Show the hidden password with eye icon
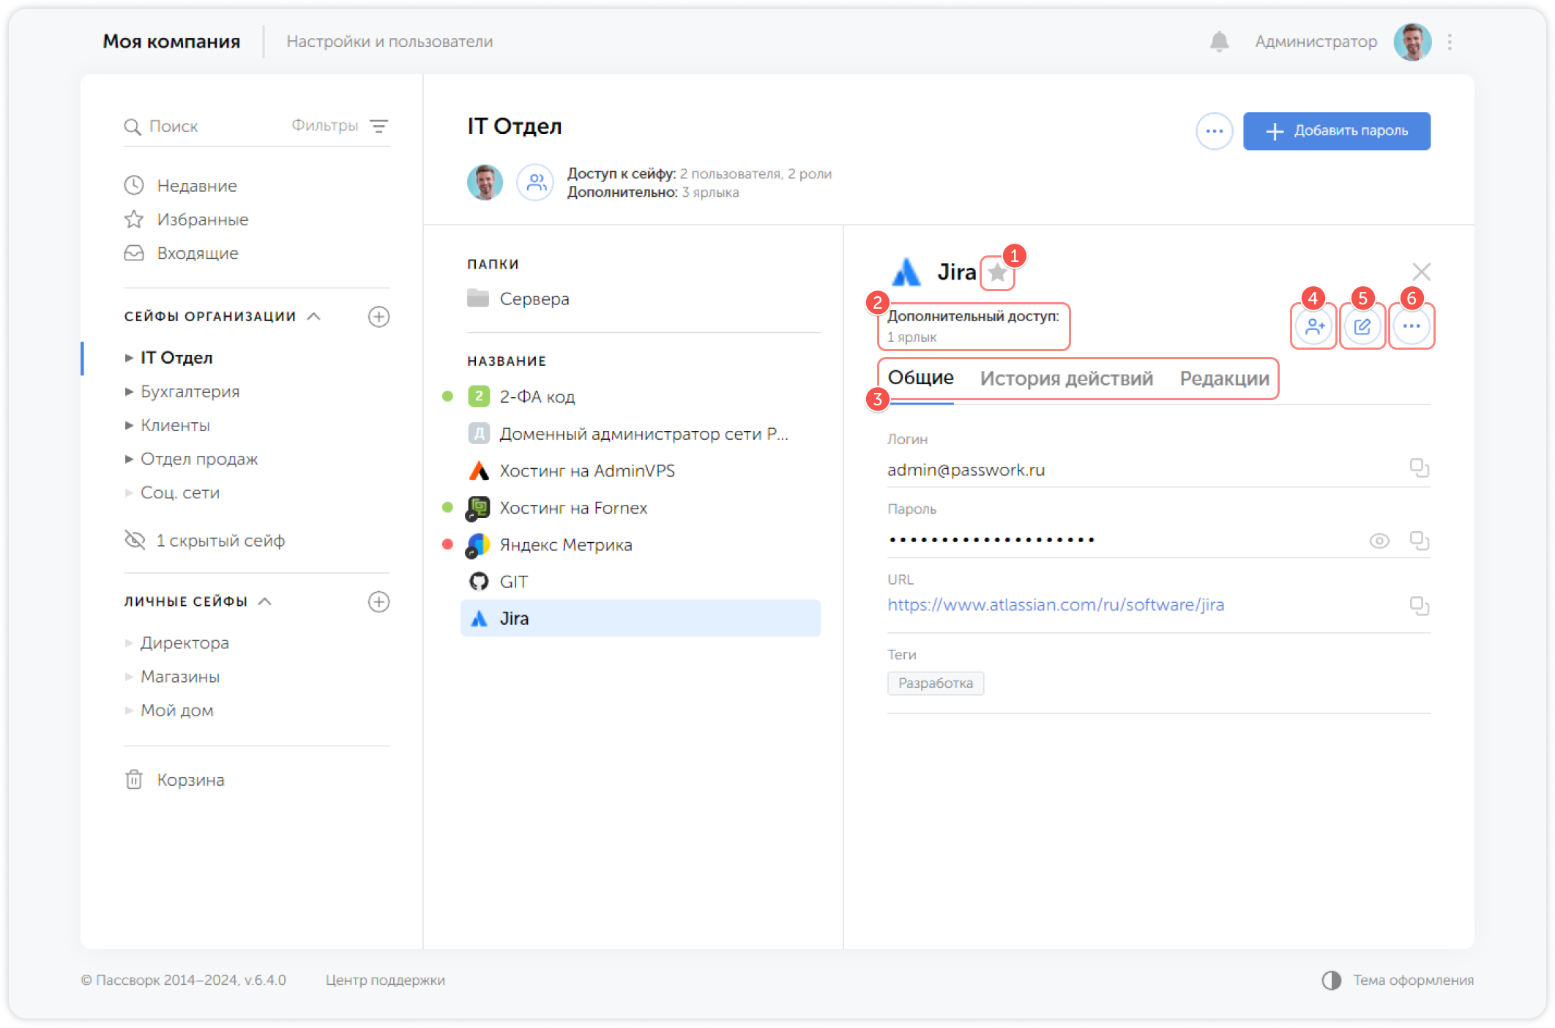This screenshot has width=1555, height=1028. tap(1379, 541)
